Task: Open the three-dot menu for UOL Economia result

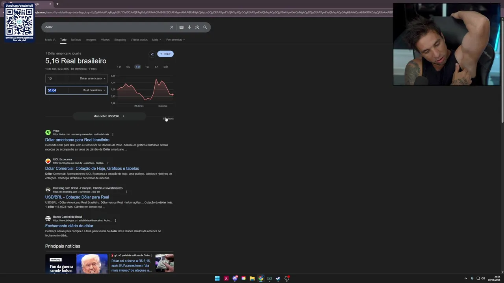Action: (107, 163)
